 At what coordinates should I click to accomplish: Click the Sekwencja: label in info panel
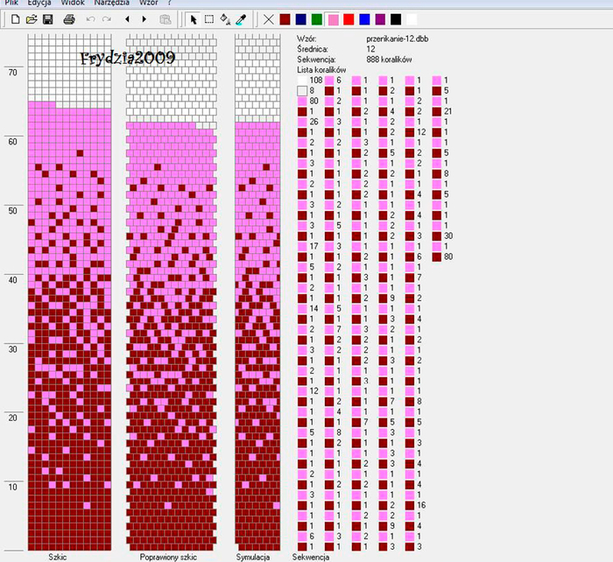[x=316, y=60]
